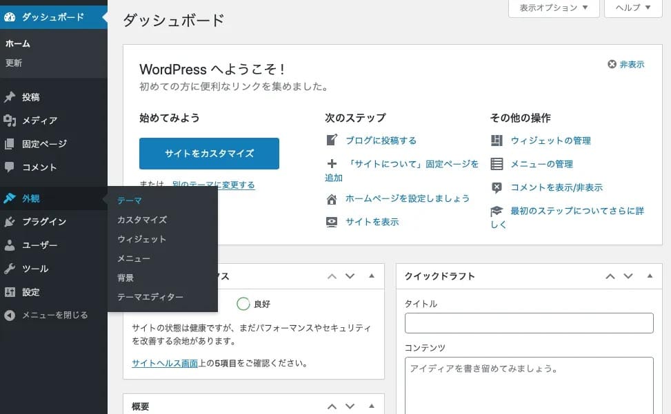Select メニュー in the 外観 submenu

click(x=134, y=258)
